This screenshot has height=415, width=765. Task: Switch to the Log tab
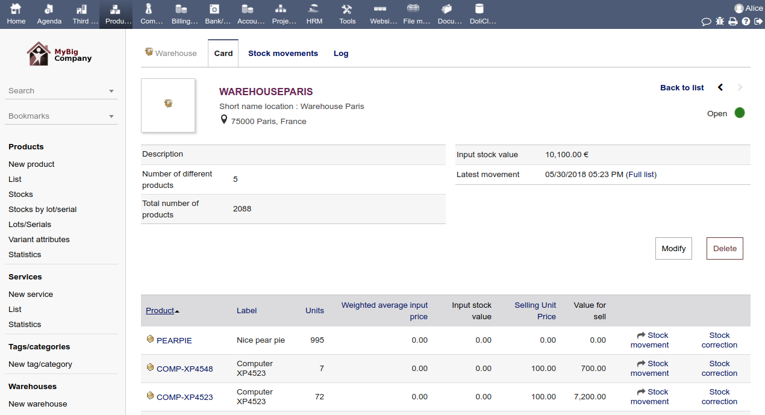[341, 53]
